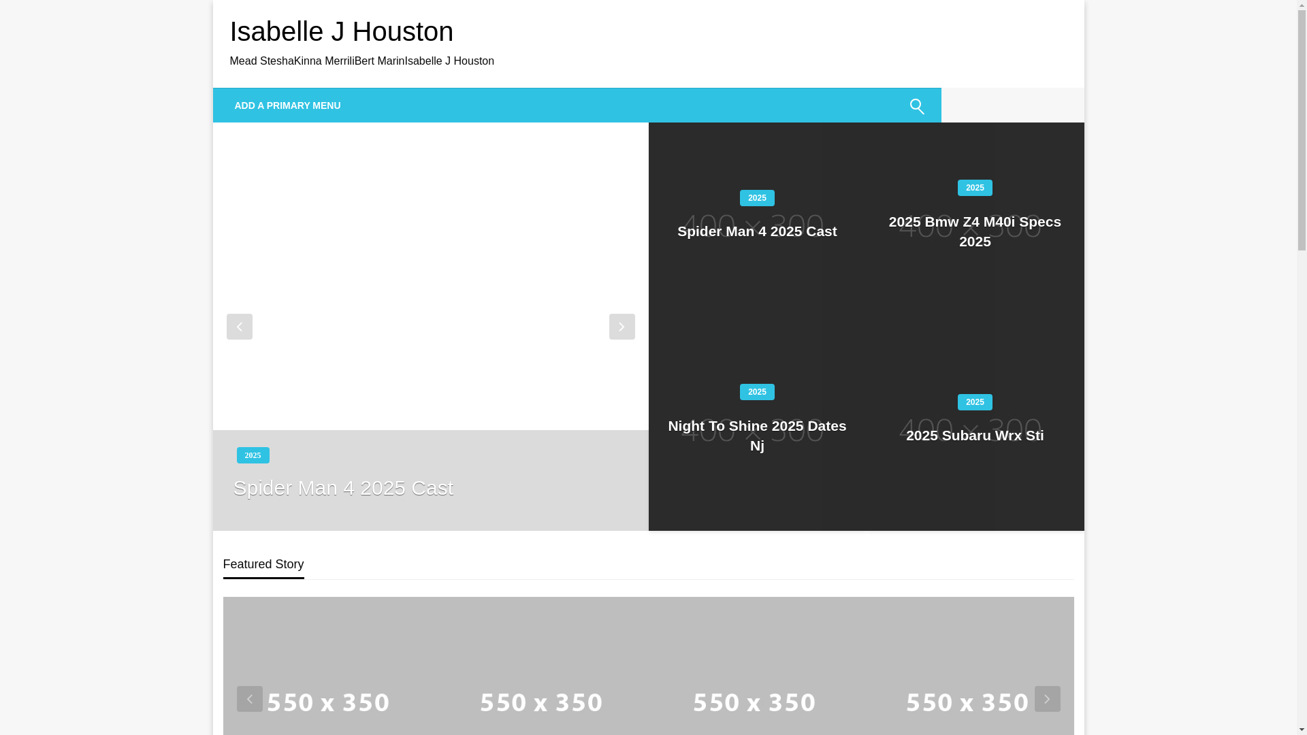Open the Isabelle J Houston site title
Image resolution: width=1307 pixels, height=735 pixels.
pyautogui.click(x=342, y=31)
